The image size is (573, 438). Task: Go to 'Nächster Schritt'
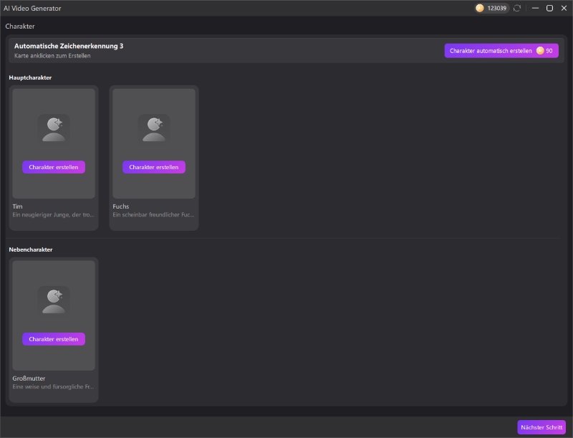click(541, 427)
